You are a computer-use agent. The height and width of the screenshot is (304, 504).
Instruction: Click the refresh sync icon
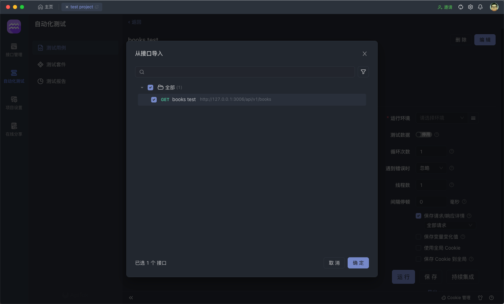click(461, 7)
